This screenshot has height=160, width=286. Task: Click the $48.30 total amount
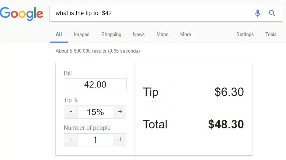226,124
